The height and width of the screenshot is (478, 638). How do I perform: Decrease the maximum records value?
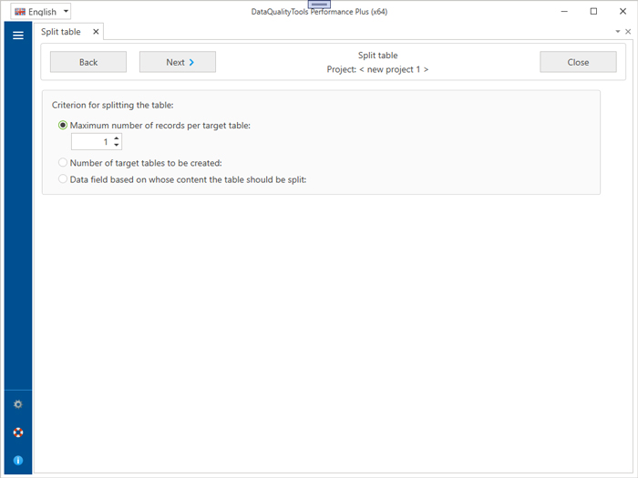(x=117, y=146)
